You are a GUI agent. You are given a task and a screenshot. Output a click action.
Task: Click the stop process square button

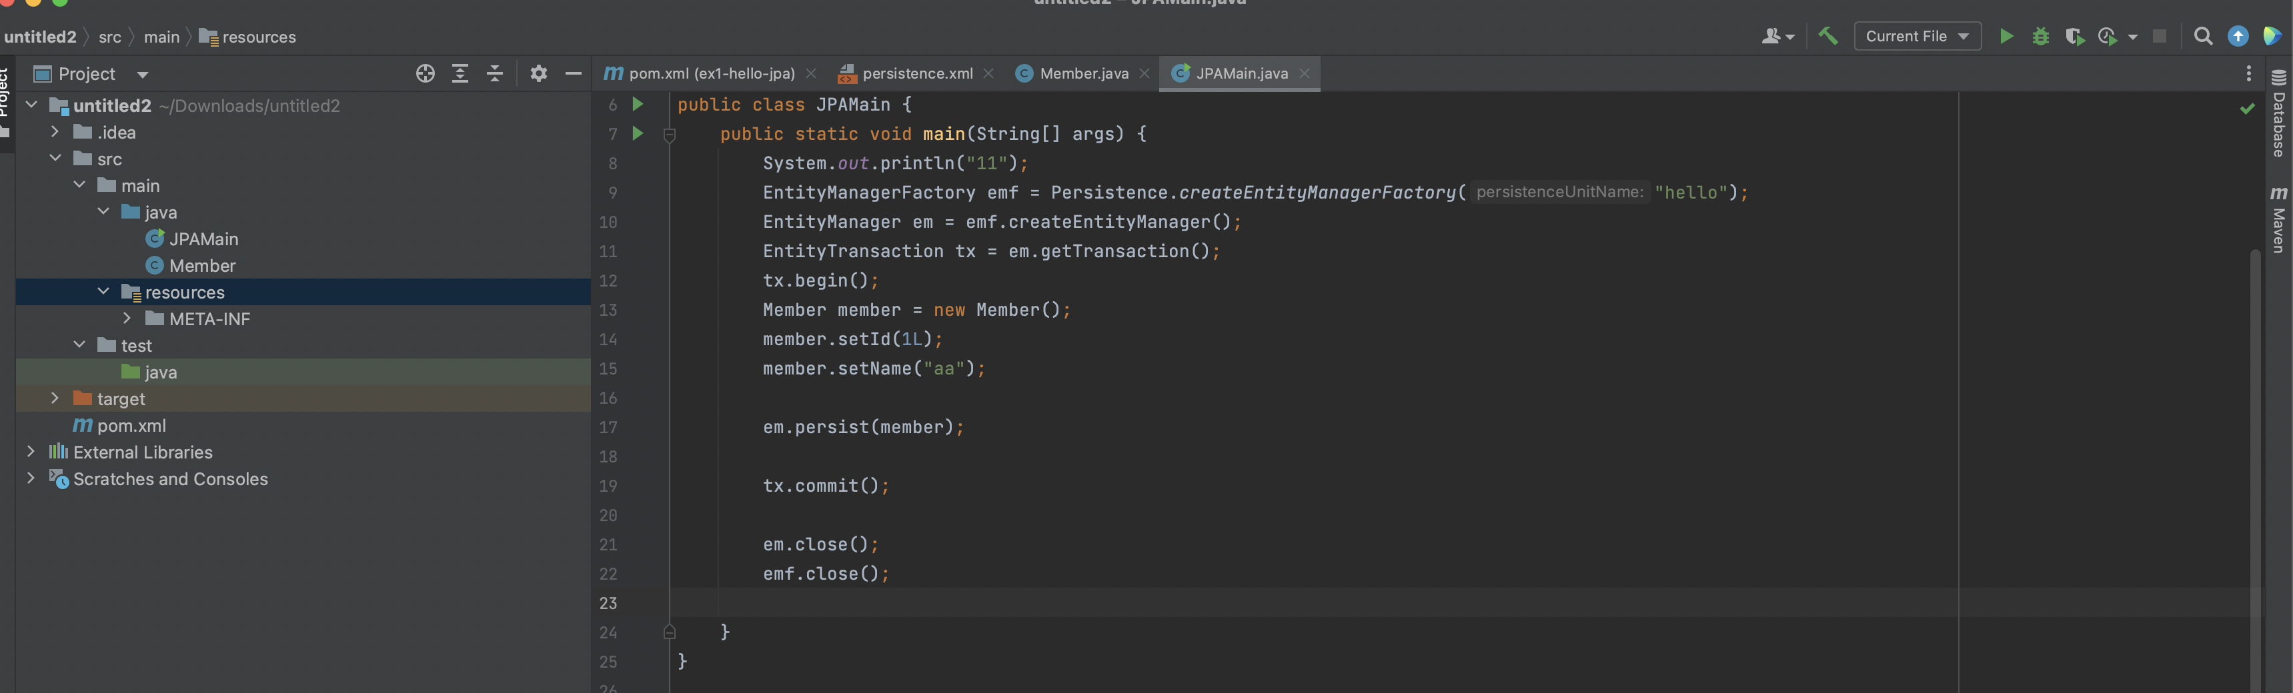pos(2160,37)
